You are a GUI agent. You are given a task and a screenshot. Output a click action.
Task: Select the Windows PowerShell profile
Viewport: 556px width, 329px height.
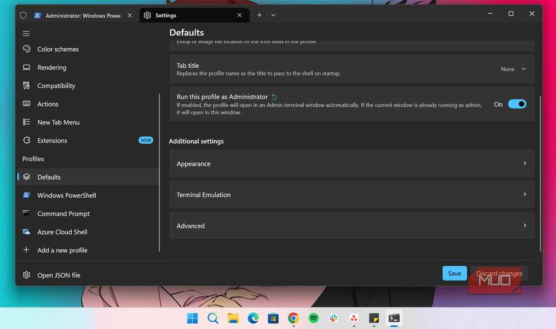point(88,196)
